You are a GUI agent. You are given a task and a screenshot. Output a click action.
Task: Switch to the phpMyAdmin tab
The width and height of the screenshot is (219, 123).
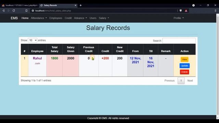[x=20, y=5]
